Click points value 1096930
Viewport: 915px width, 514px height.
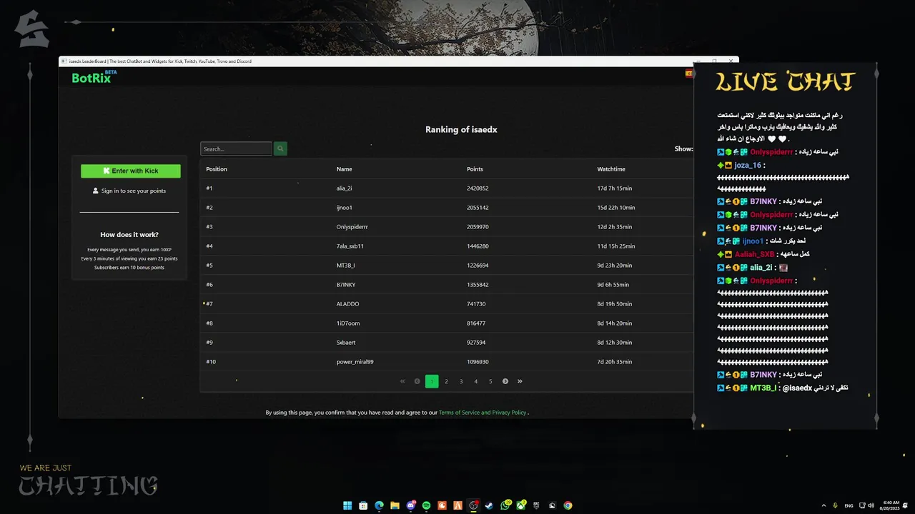pyautogui.click(x=478, y=362)
